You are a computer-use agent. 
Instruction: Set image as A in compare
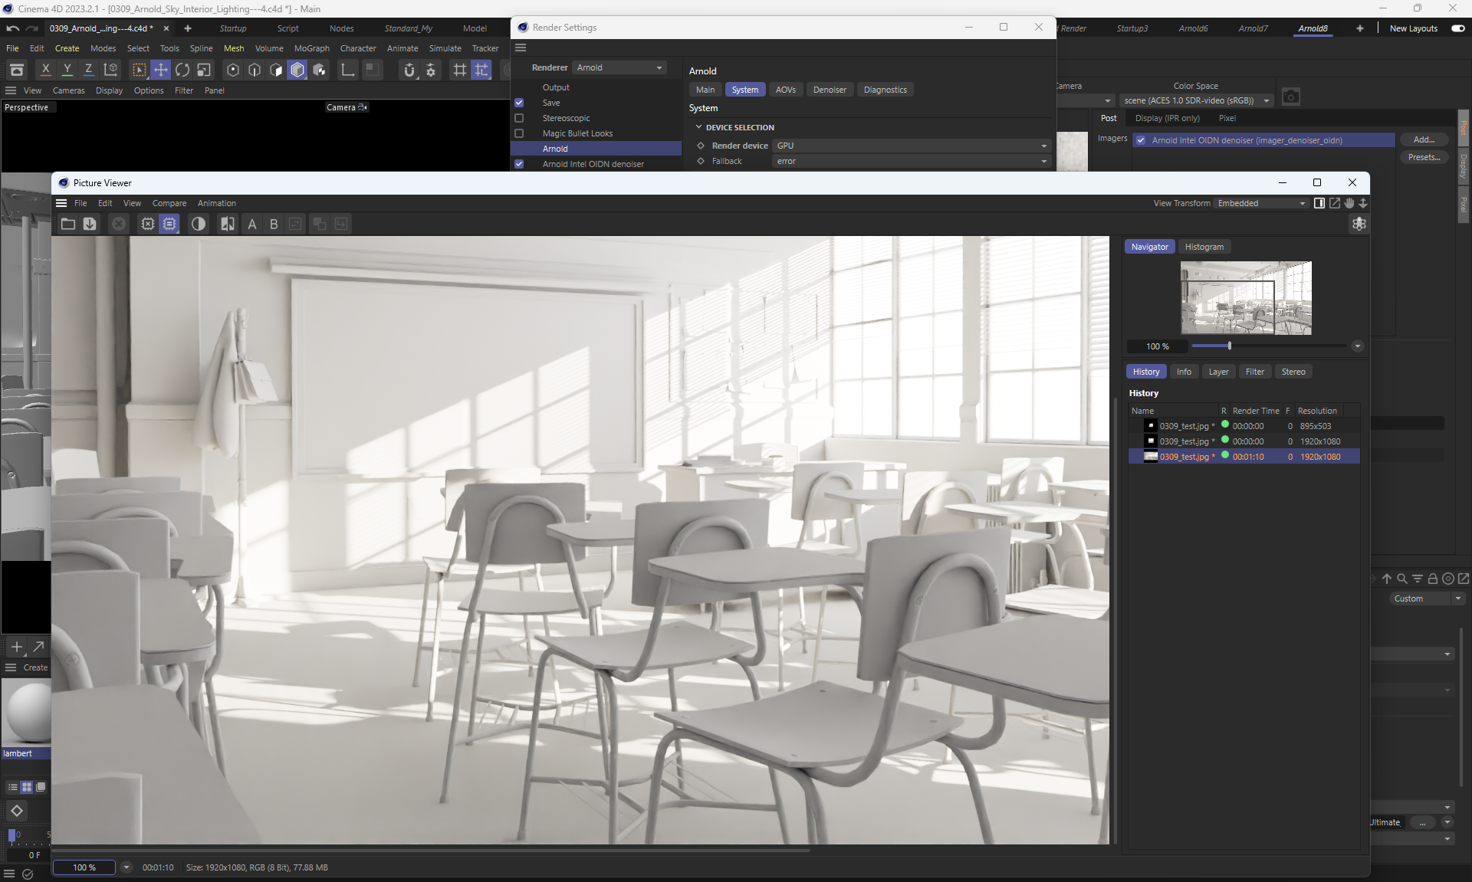click(251, 224)
